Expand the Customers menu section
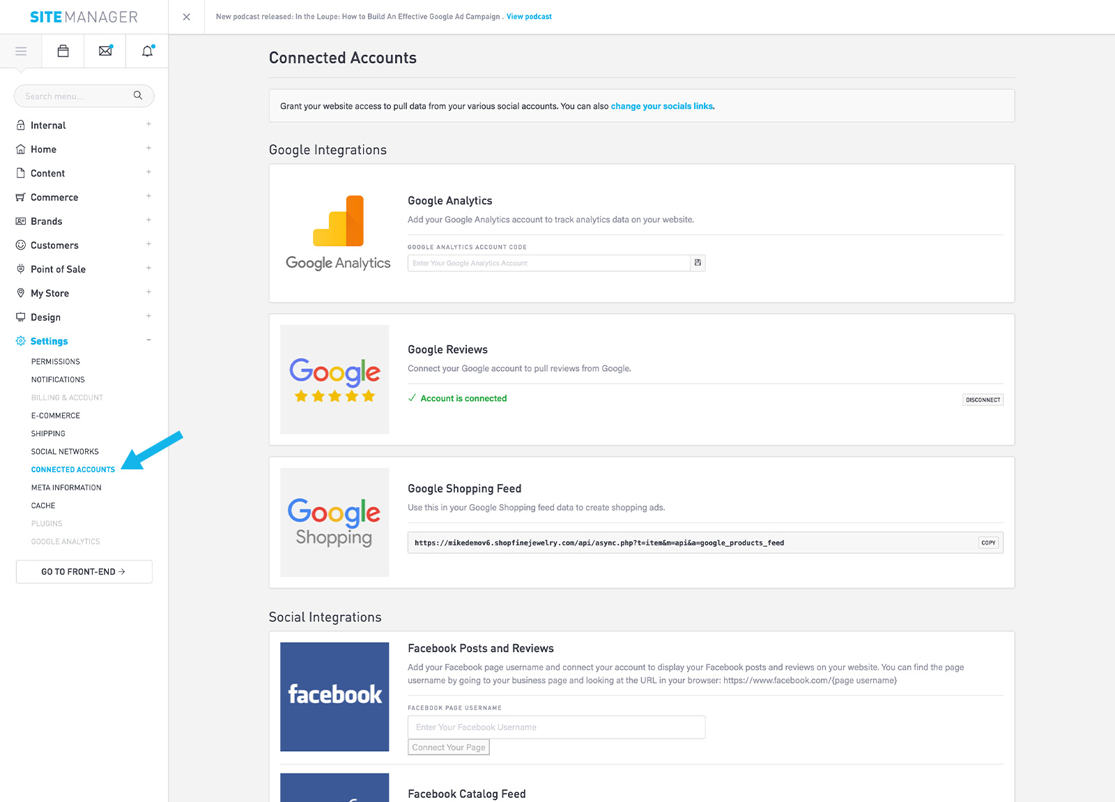1115x802 pixels. tap(148, 245)
